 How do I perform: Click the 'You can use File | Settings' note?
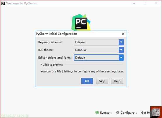click(x=82, y=72)
